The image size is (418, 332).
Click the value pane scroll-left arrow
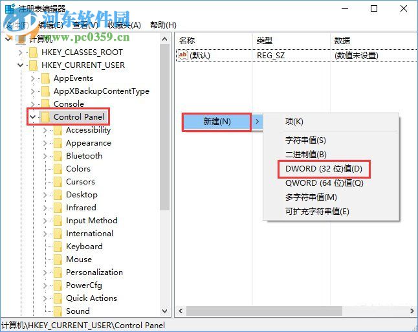pos(181,311)
